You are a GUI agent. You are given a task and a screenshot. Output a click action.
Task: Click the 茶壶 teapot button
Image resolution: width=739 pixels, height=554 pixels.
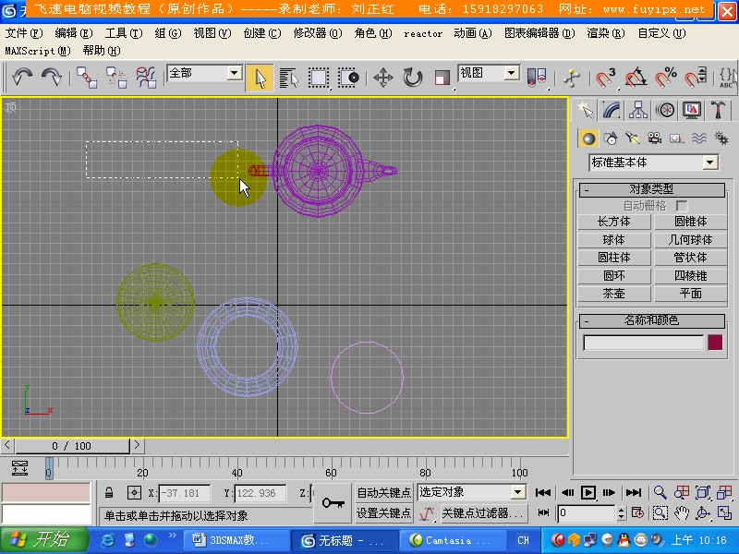[614, 294]
